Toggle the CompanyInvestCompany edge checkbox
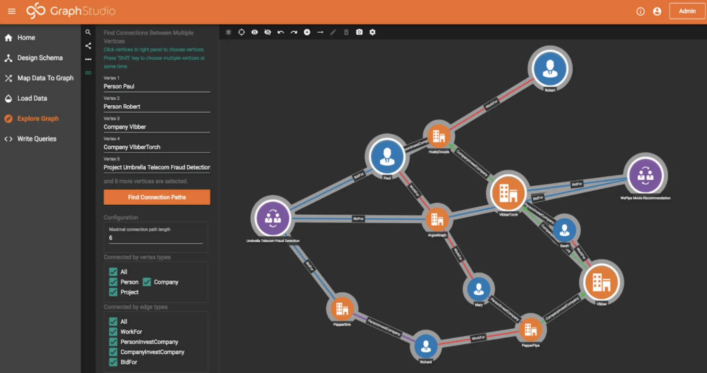 click(x=113, y=352)
